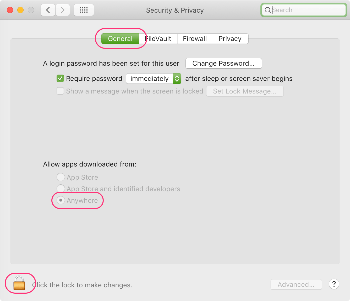Show all preferences grid icon
Image resolution: width=350 pixels, height=301 pixels.
coord(84,10)
